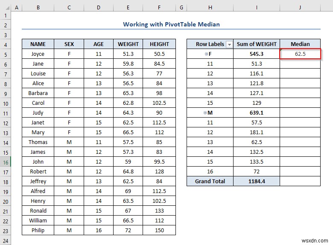The width and height of the screenshot is (333, 245).
Task: Select row 24 header
Action: pos(6,241)
